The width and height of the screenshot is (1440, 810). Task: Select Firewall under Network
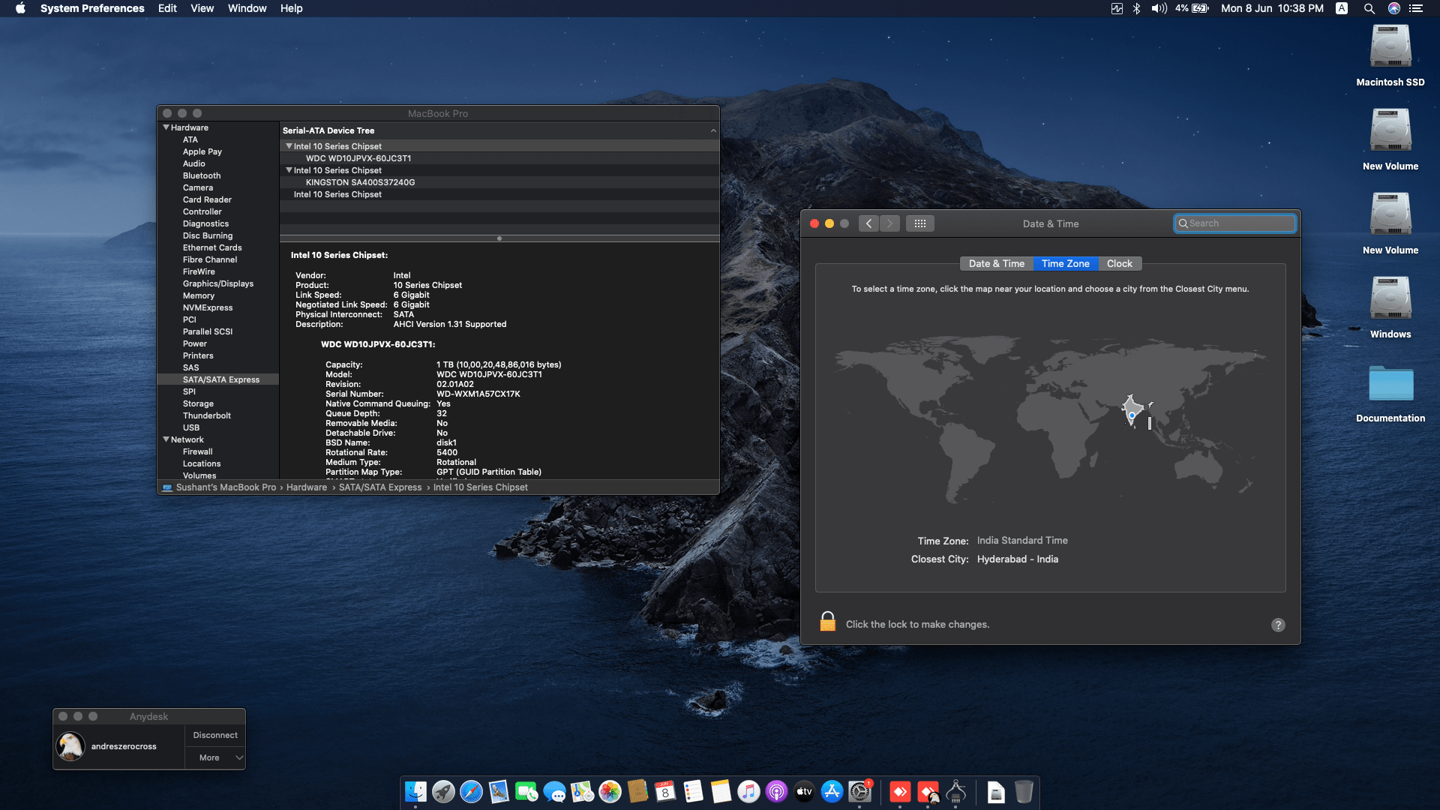197,451
